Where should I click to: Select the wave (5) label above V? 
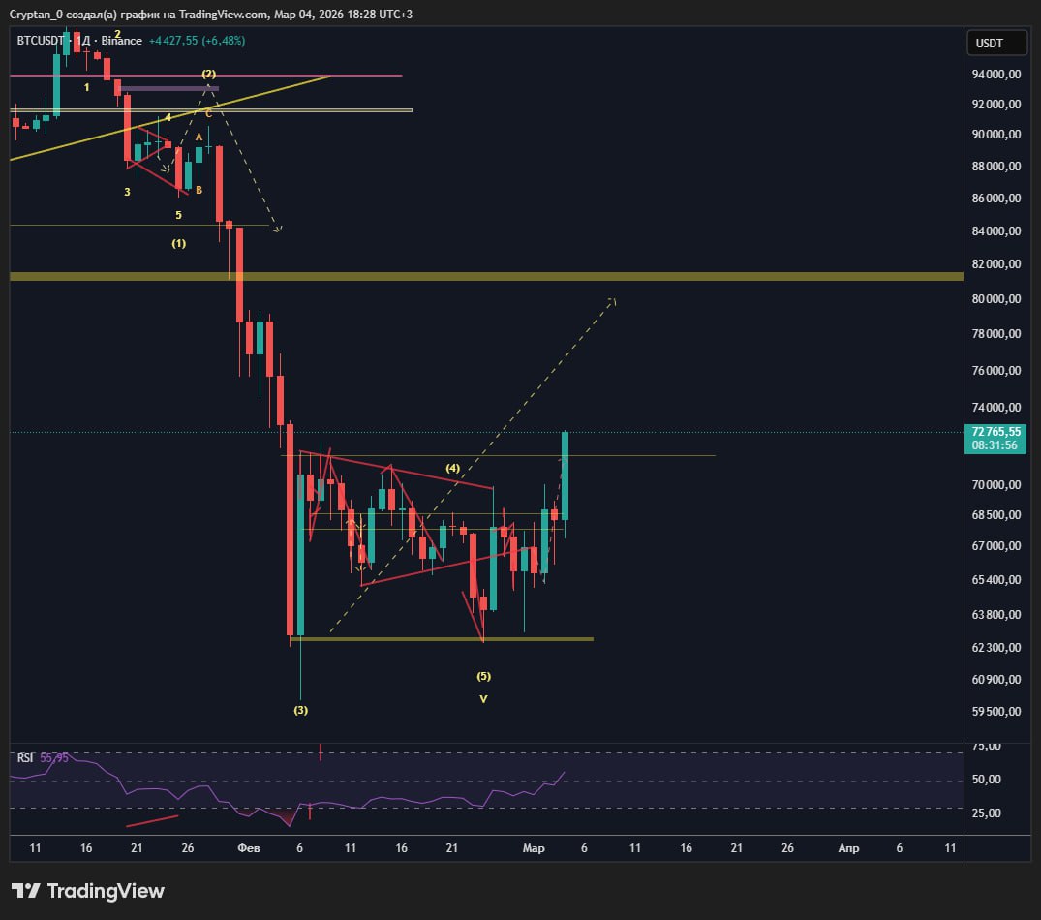(x=483, y=676)
